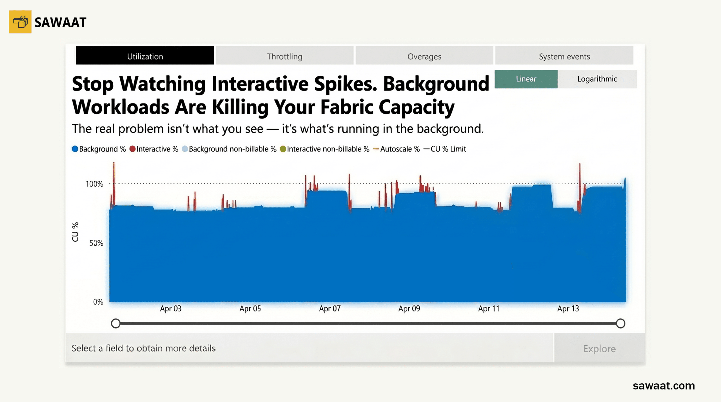The image size is (721, 402).
Task: Open the System events tab
Action: [x=564, y=56]
